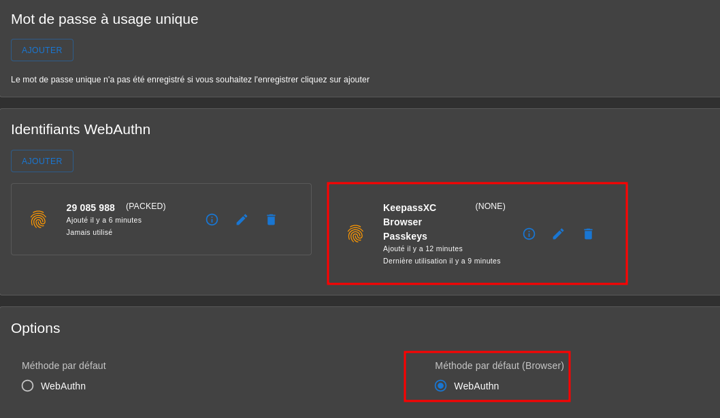720x418 pixels.
Task: Click the Dernière utilisation il y a 9 minutes text
Action: coord(442,261)
